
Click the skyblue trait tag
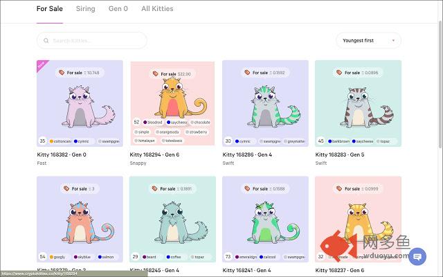tap(82, 257)
